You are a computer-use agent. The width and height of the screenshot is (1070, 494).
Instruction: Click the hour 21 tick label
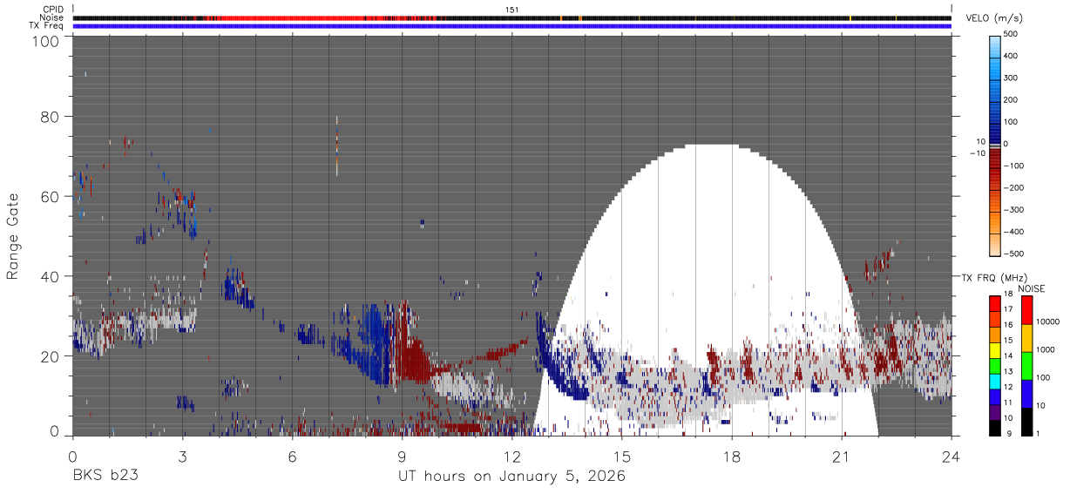842,456
